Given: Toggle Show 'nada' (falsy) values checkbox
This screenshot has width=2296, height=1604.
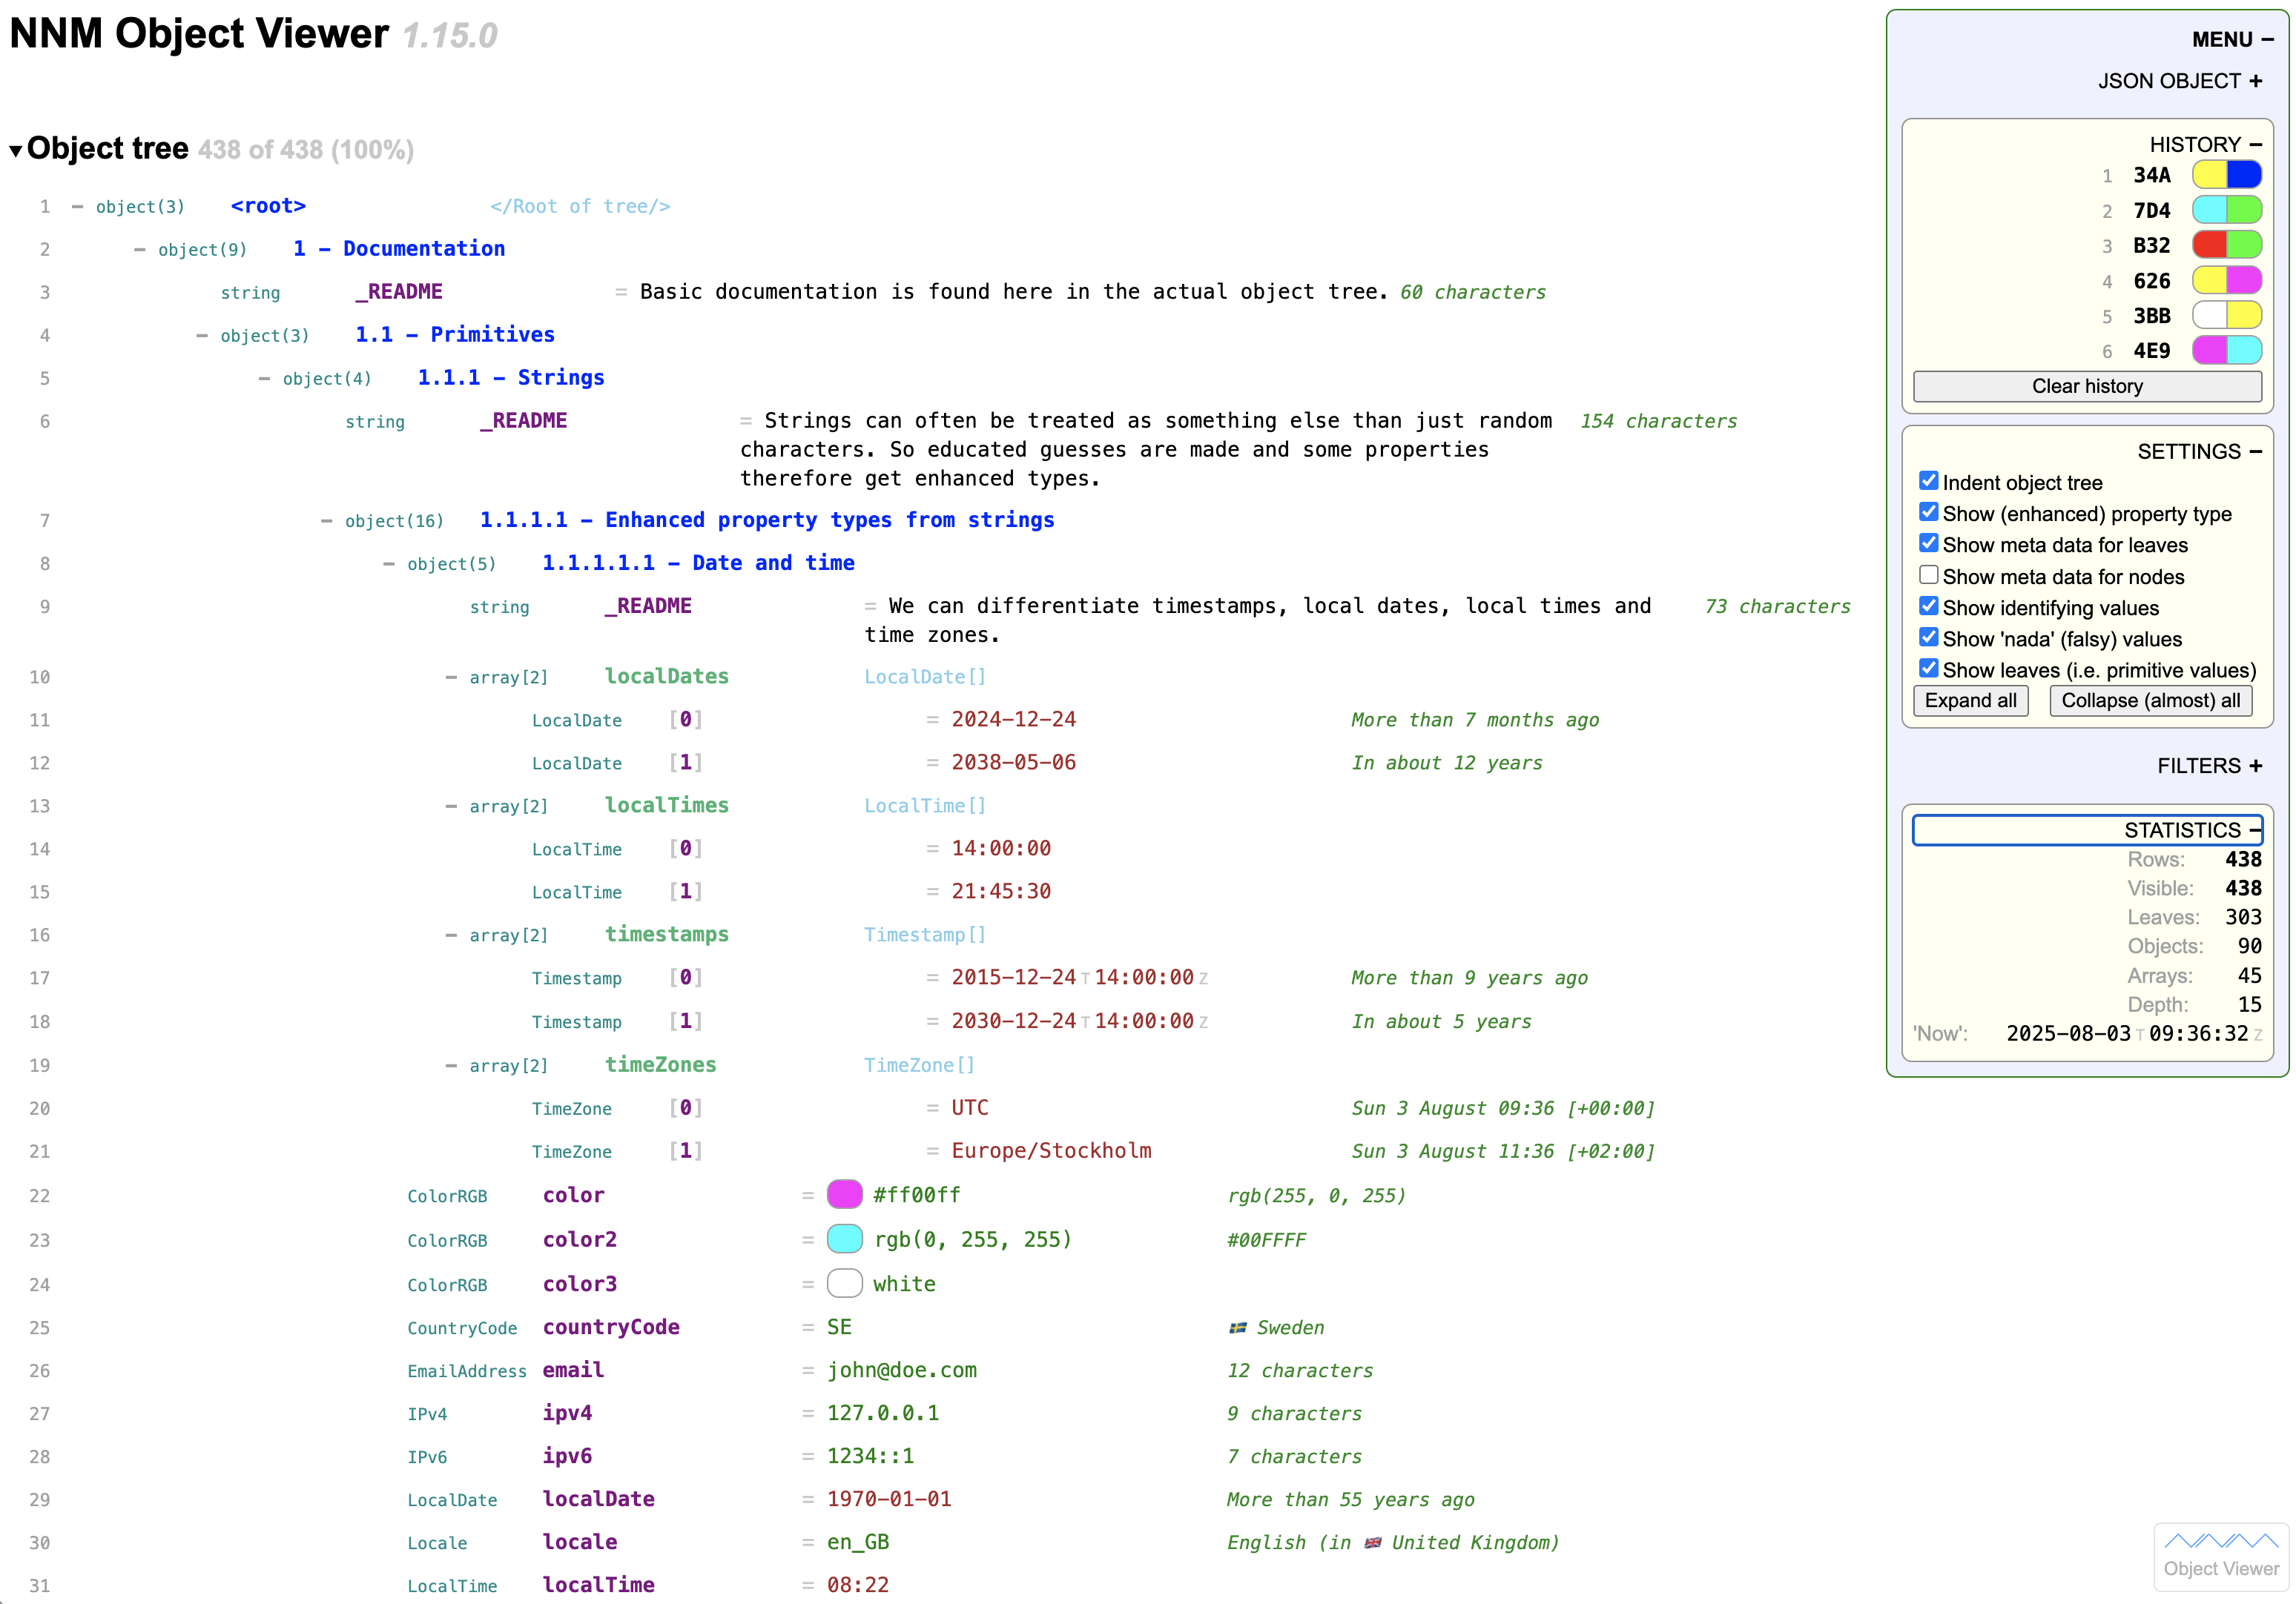Looking at the screenshot, I should tap(1928, 637).
